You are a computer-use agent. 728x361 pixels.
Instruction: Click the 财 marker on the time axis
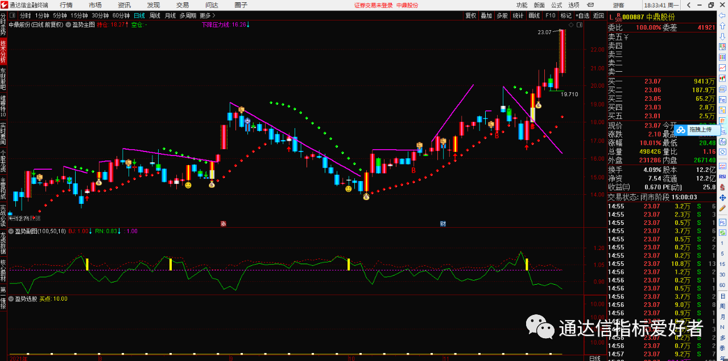[x=442, y=224]
